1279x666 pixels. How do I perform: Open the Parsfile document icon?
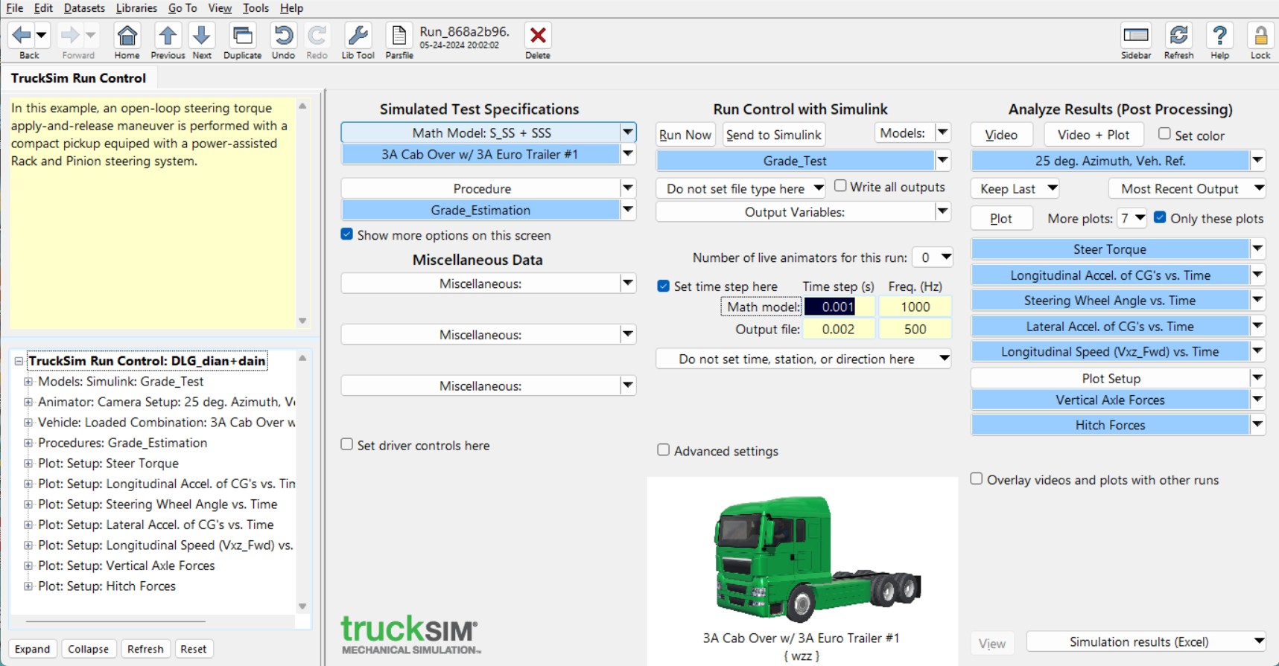399,35
